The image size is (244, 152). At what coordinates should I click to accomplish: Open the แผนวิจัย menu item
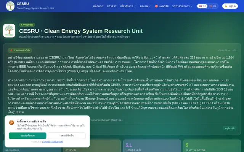click(x=162, y=6)
